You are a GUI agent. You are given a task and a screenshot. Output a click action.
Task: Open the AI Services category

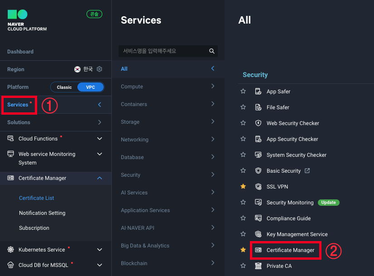coord(168,193)
